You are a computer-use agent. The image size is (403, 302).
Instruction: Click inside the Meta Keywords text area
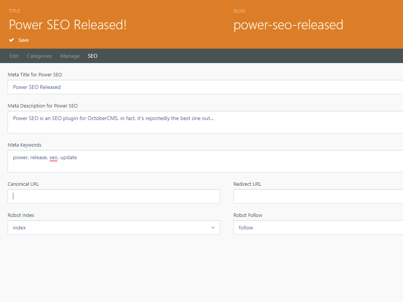point(205,161)
